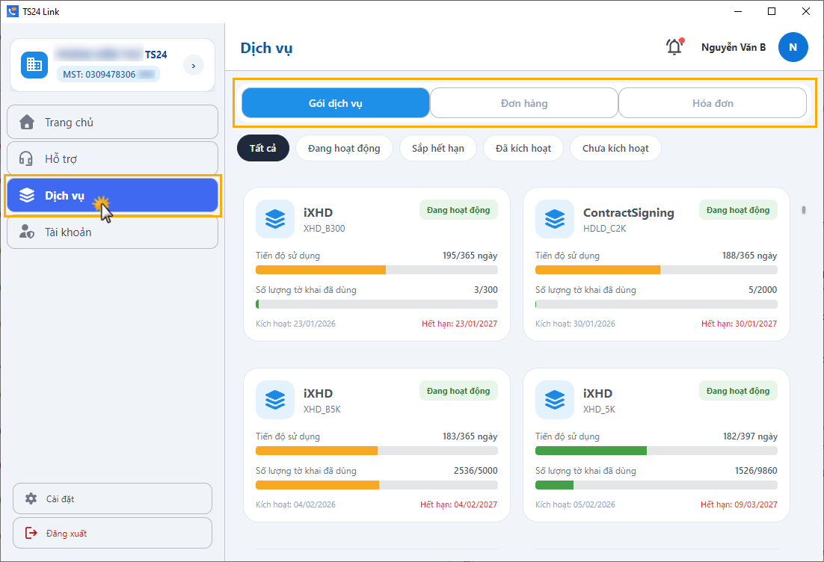Click Hết hạn: 04/02/2027 text
824x562 pixels.
point(459,504)
